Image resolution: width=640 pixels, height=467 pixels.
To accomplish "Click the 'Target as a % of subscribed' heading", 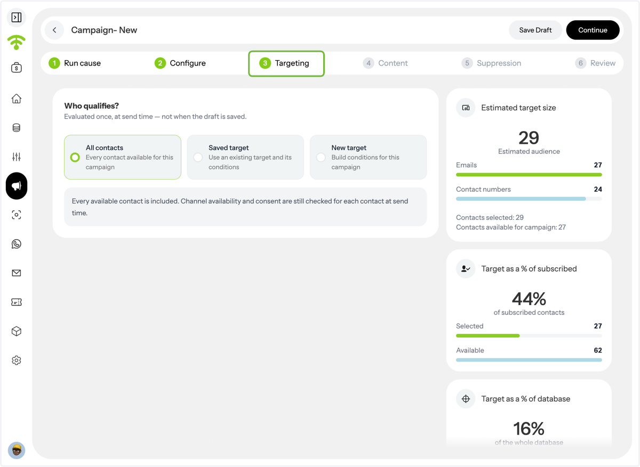I will coord(529,269).
